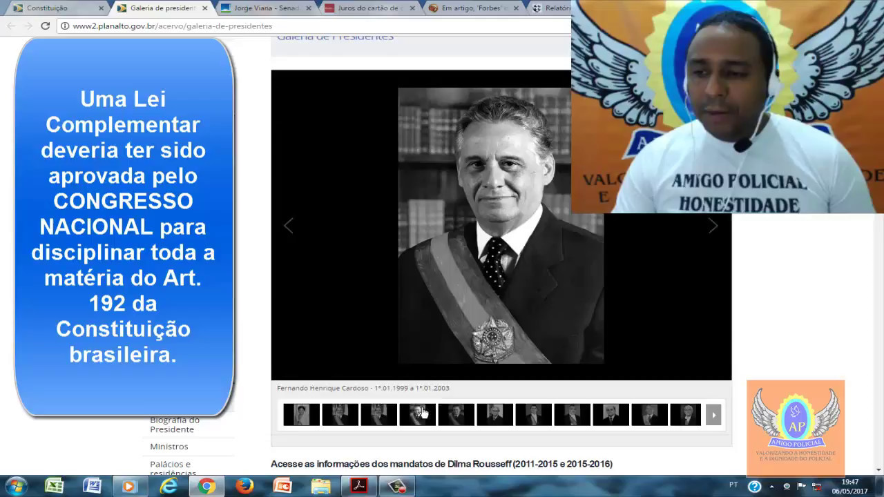884x497 pixels.
Task: Open the Em artigo, 'Forbes' tab
Action: coord(473,8)
